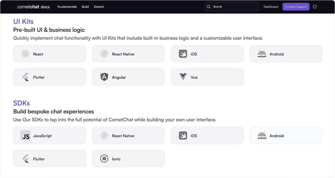Click the Contact Support button

tap(296, 7)
